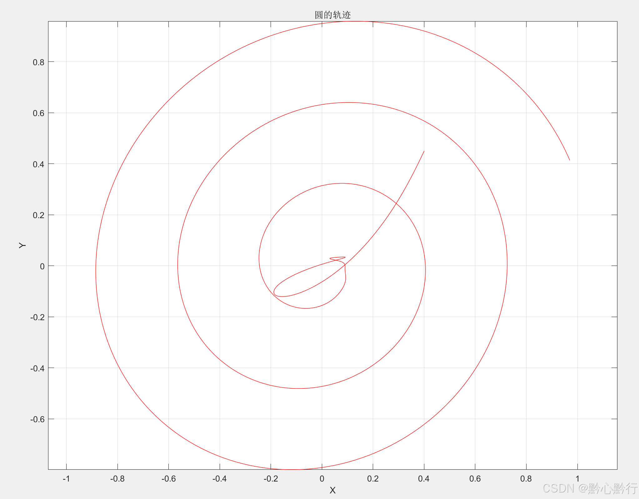Select y-axis tick label 0.8

click(x=39, y=62)
